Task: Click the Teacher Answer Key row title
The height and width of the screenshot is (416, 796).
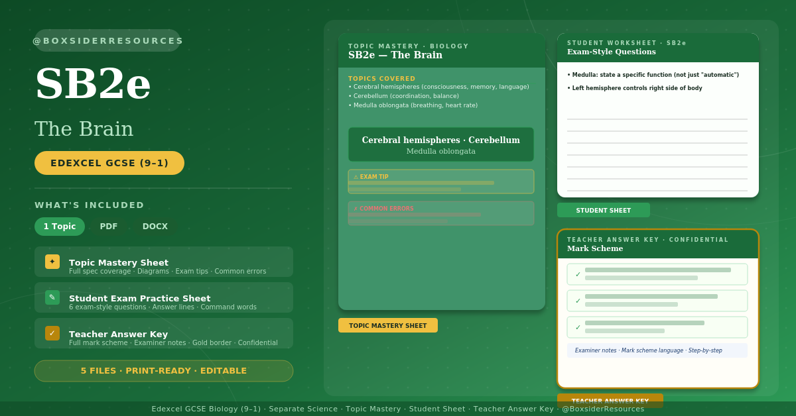Action: coord(119,334)
